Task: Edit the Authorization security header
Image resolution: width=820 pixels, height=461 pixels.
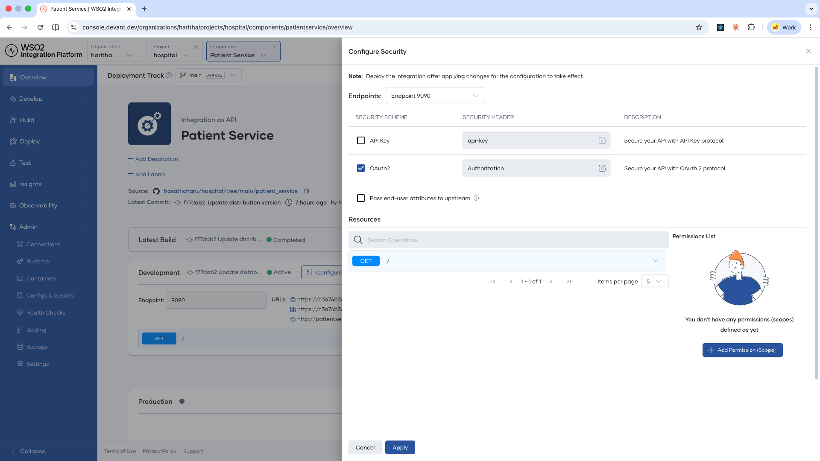Action: pos(602,168)
